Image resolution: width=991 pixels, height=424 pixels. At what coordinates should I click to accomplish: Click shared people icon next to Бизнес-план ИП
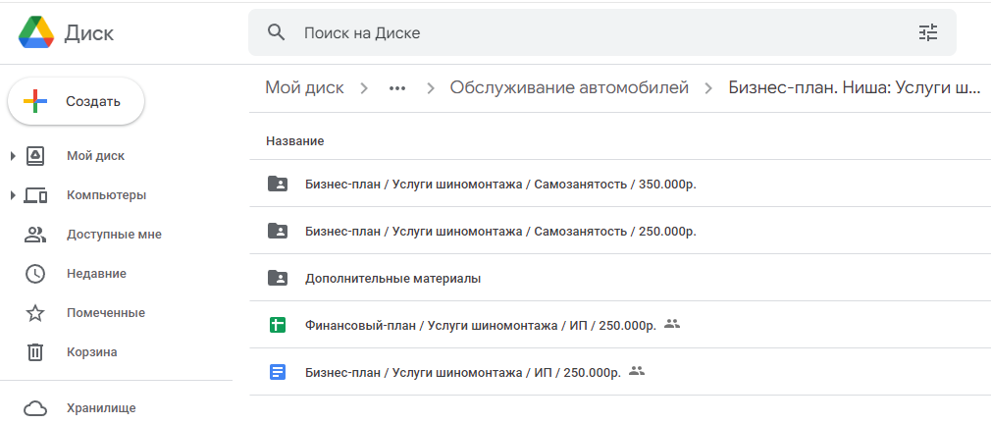pyautogui.click(x=637, y=371)
